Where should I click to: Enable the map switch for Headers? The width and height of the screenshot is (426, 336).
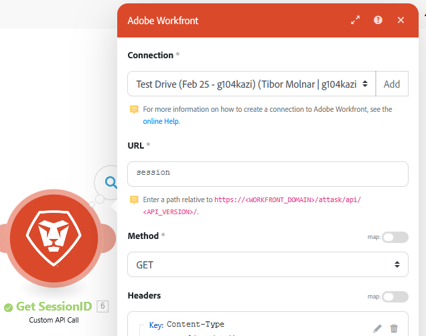click(x=395, y=297)
